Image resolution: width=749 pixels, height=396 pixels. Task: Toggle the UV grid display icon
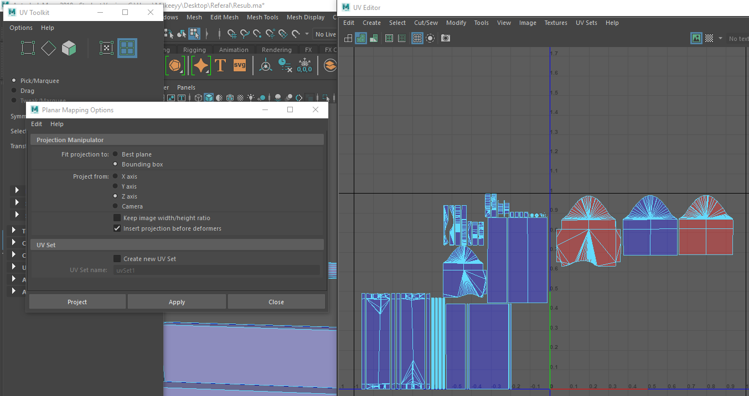[x=417, y=38]
